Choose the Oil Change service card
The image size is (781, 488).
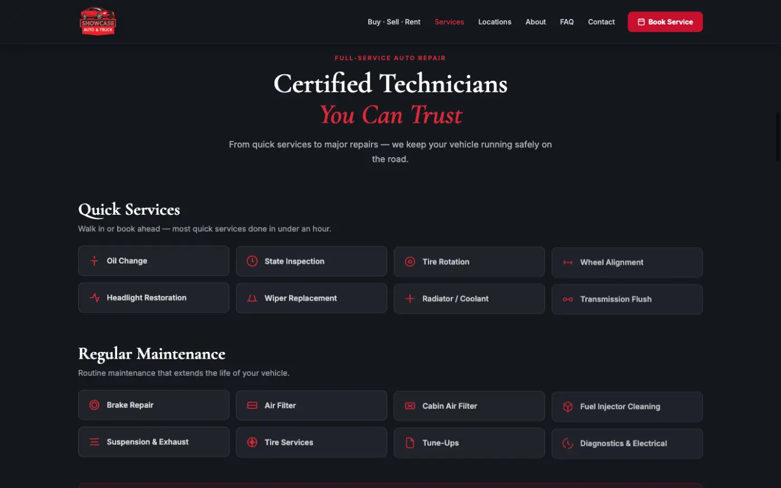(x=153, y=261)
